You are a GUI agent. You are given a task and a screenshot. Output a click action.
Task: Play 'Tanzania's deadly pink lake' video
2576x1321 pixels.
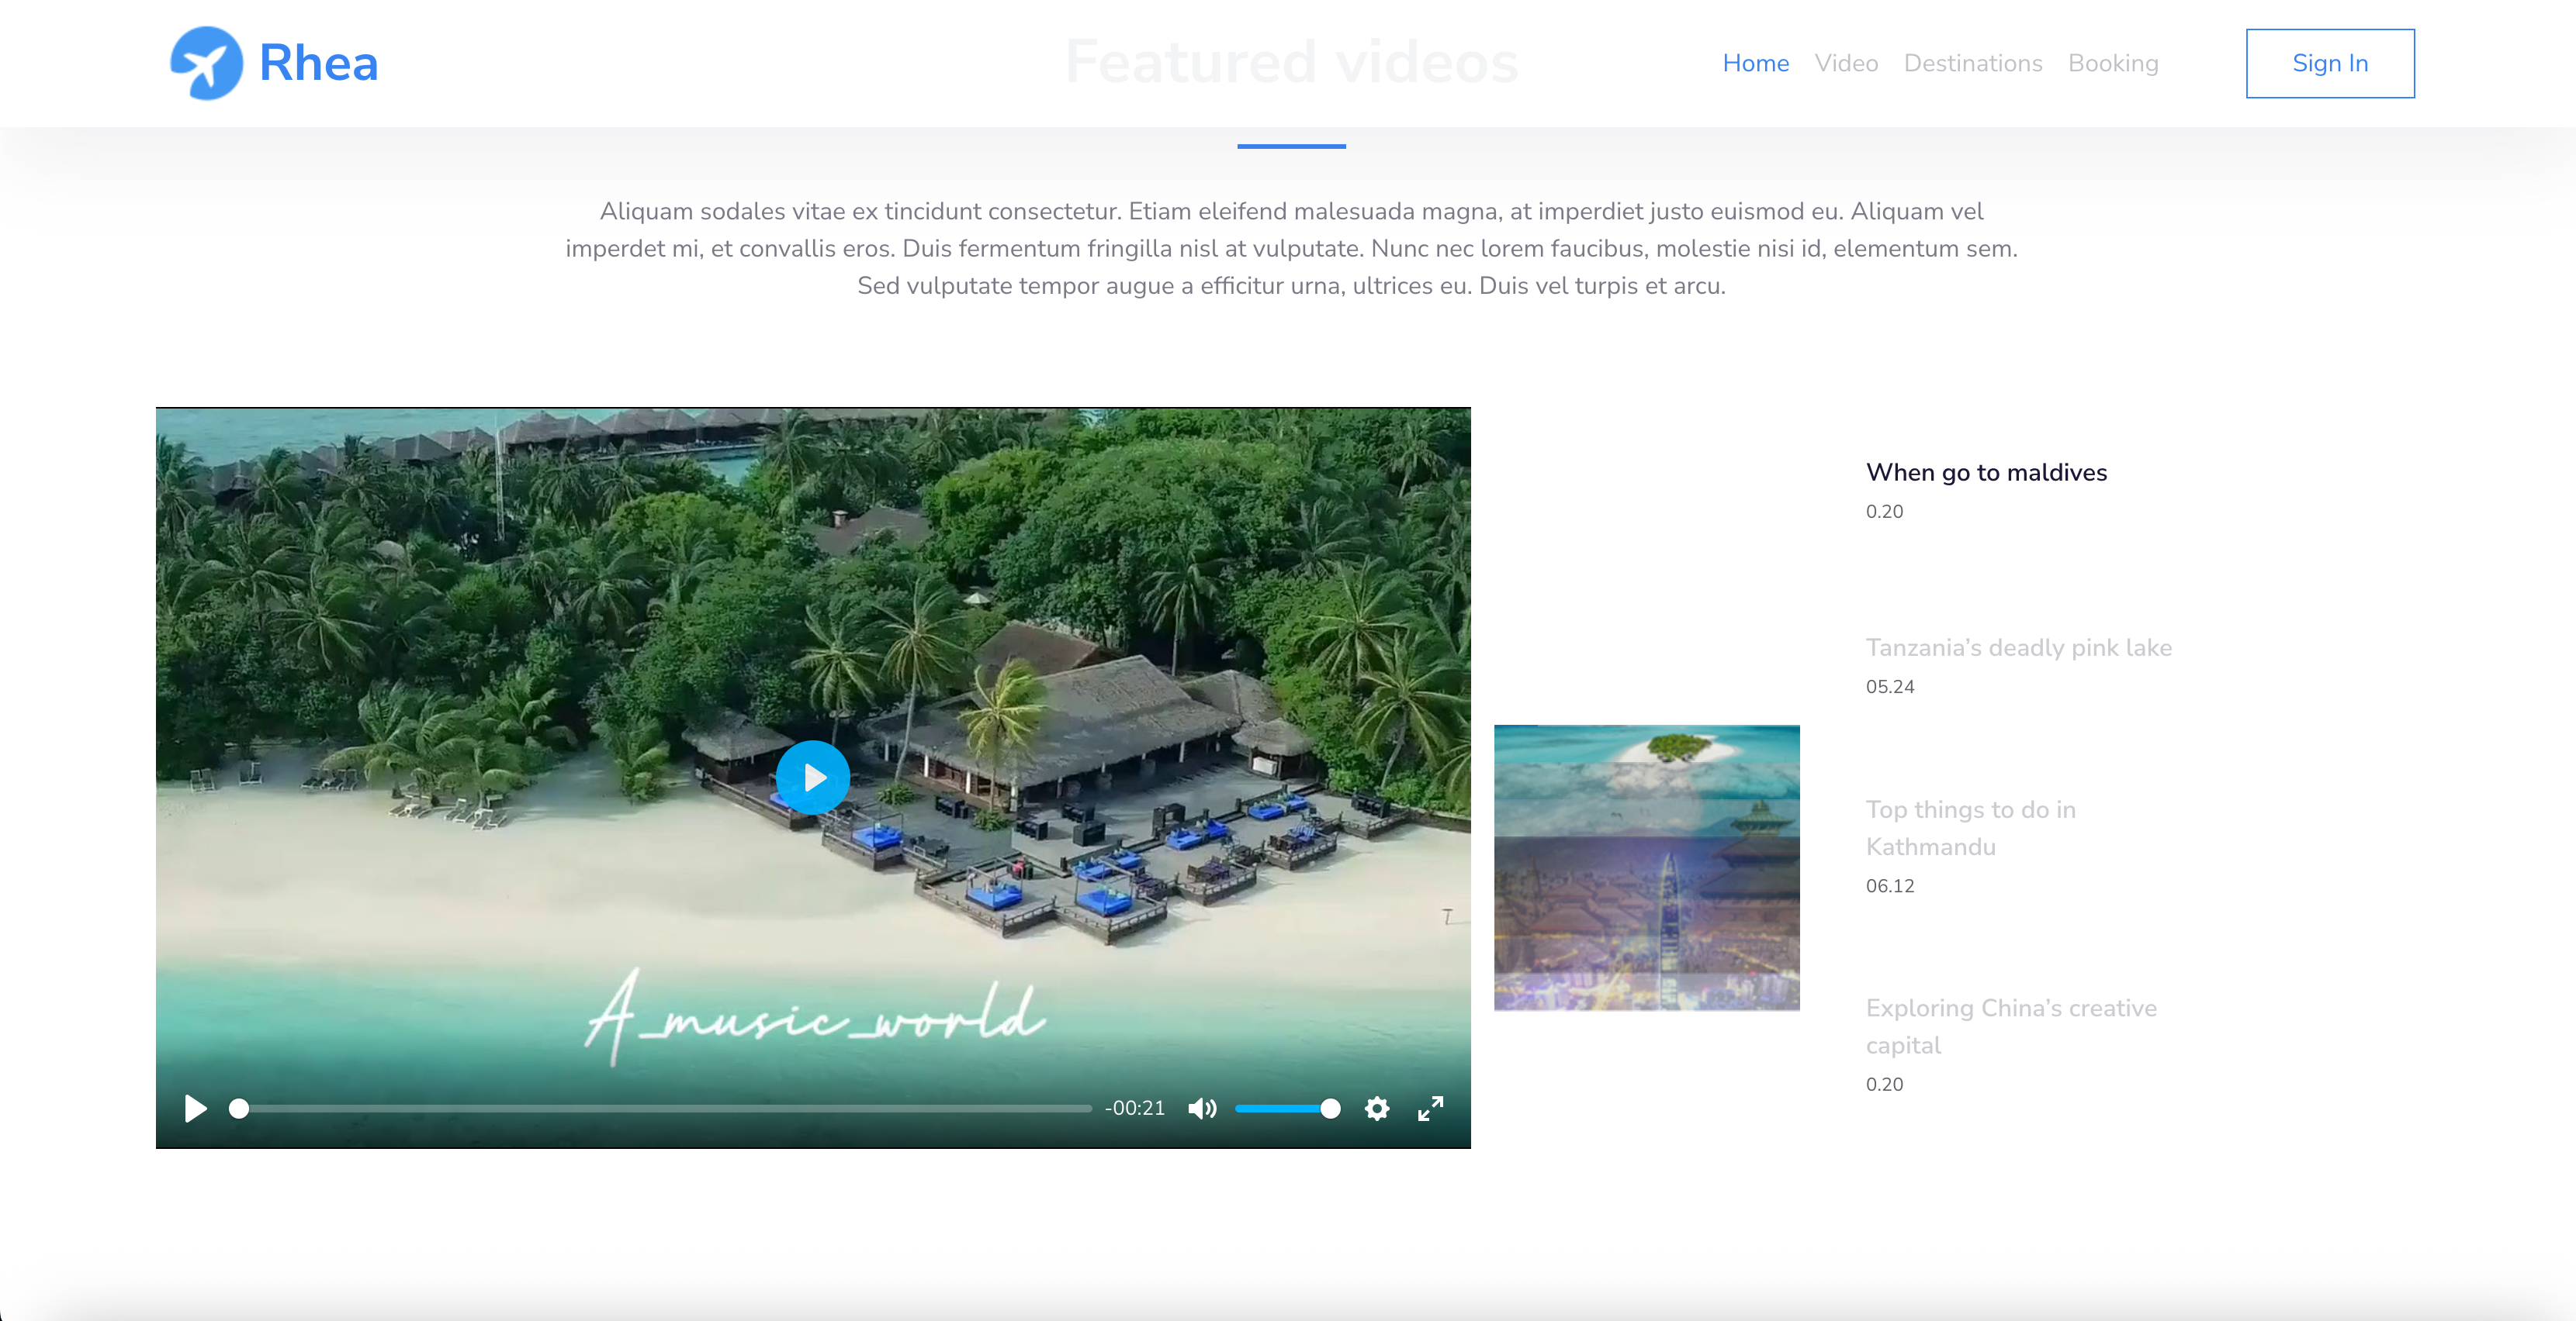coord(2018,647)
